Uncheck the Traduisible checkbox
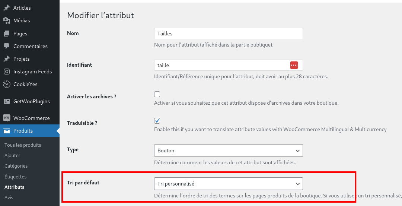The width and height of the screenshot is (402, 206). [157, 121]
